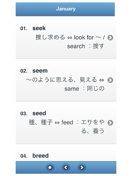
Task: Select the word 'seek' heading
Action: (x=39, y=28)
